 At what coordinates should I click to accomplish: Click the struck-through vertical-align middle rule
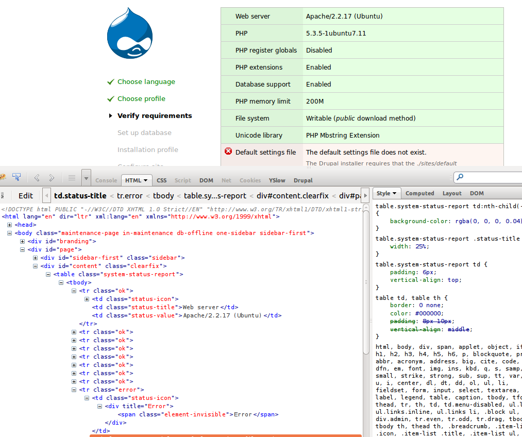[431, 329]
